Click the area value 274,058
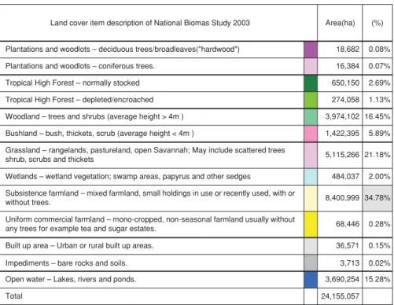 click(345, 100)
